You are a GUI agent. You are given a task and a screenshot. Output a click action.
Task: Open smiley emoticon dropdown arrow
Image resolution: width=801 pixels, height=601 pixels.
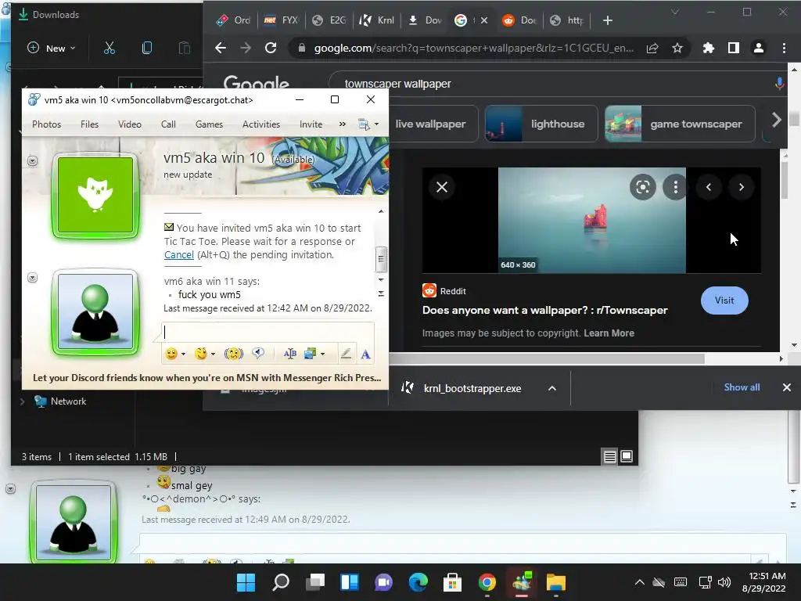pyautogui.click(x=183, y=354)
